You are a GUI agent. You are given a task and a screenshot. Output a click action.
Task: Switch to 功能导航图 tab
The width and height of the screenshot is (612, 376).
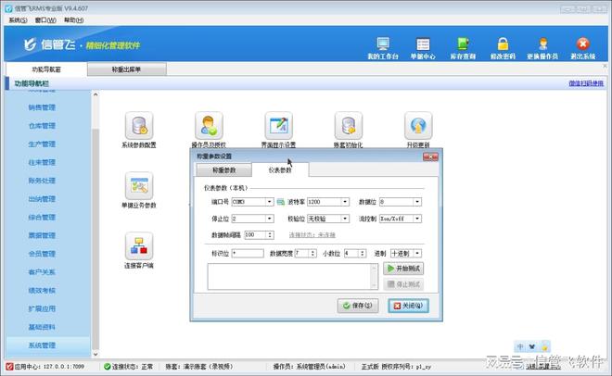click(x=46, y=69)
